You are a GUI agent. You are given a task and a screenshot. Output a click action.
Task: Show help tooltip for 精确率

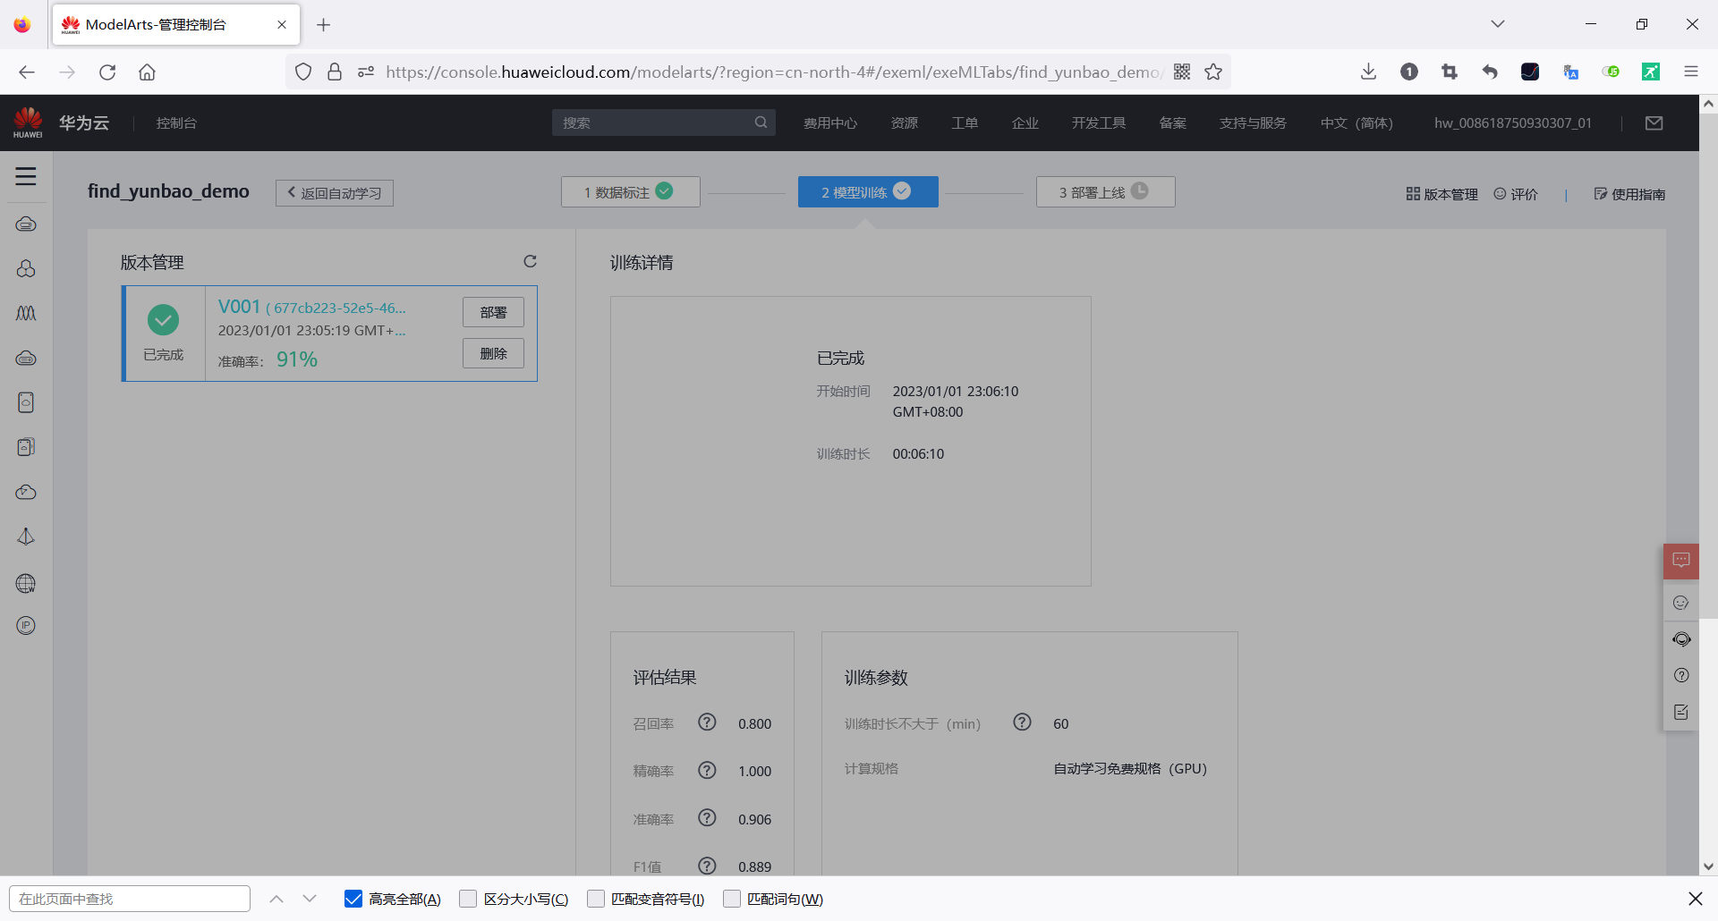coord(707,770)
